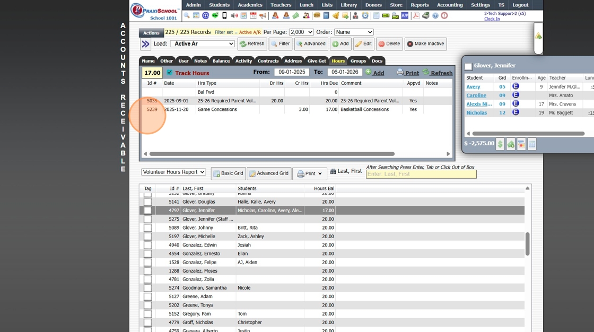Image resolution: width=594 pixels, height=332 pixels.
Task: Open the blue @ email icon
Action: coord(206,15)
